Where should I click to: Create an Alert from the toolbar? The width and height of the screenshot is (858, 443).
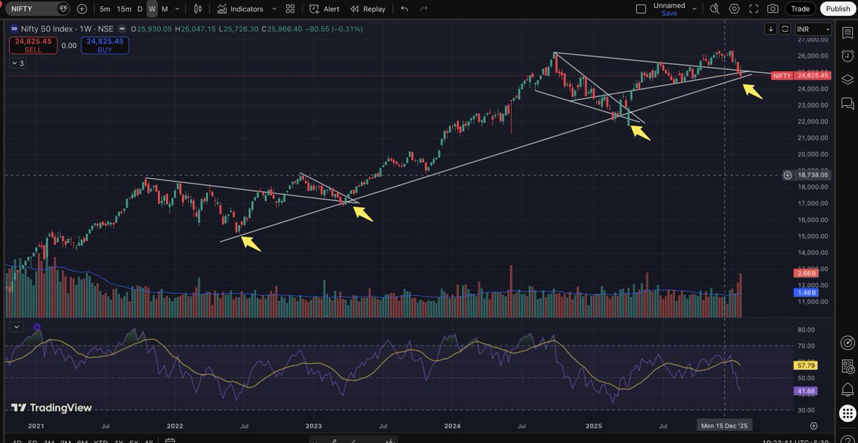[325, 9]
